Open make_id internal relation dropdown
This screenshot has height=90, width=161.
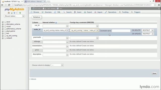tap(56, 30)
